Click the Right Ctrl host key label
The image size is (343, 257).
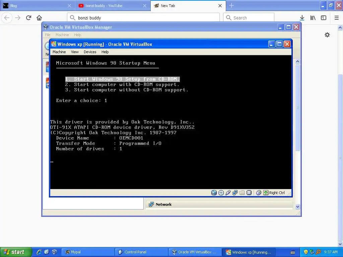click(277, 193)
